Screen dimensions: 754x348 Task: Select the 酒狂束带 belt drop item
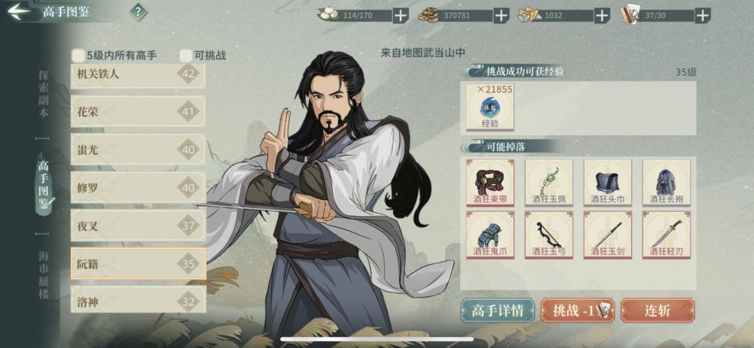pos(490,183)
